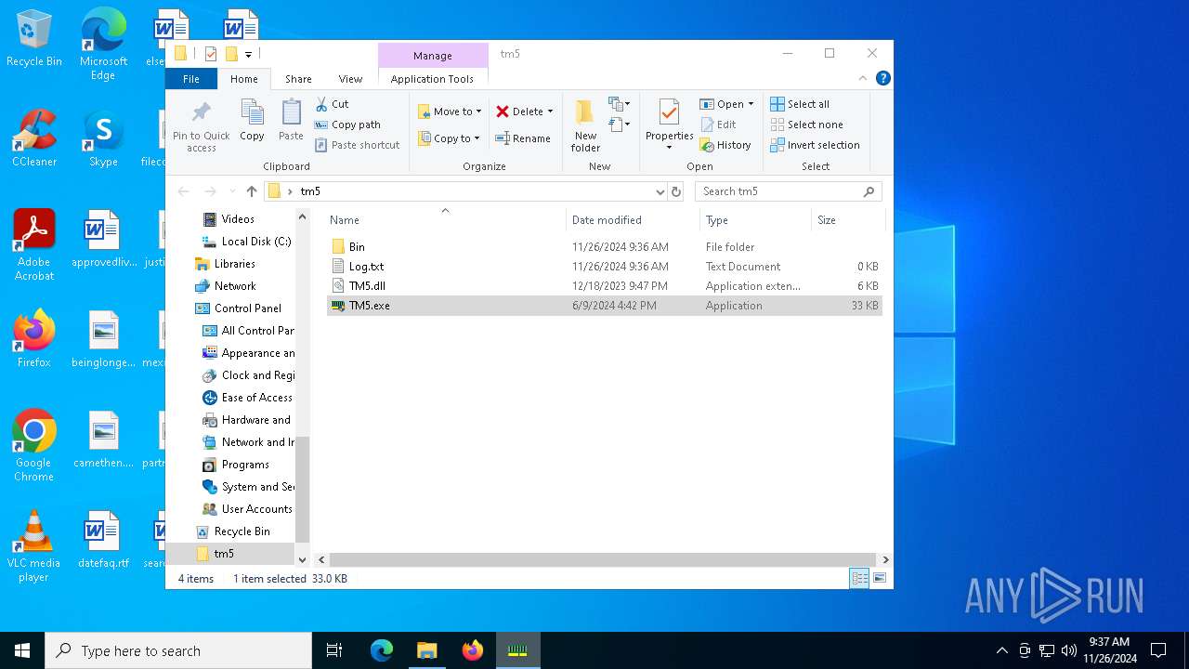Screen dimensions: 1189x669
Task: Open the Recent locations dropdown
Action: click(232, 191)
